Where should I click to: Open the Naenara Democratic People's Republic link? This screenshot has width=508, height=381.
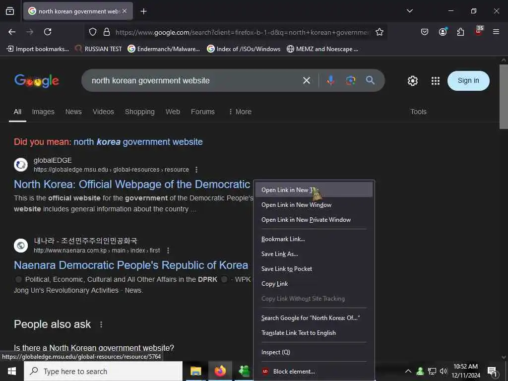point(131,265)
